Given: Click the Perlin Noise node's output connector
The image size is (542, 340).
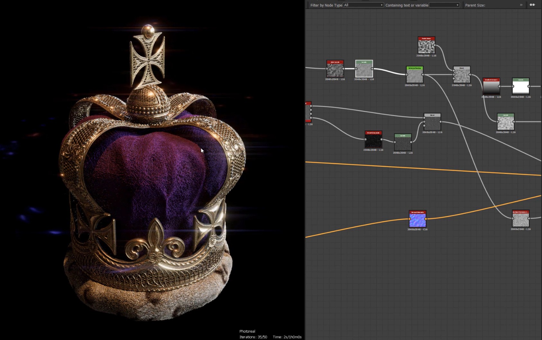Looking at the screenshot, I should [x=435, y=45].
